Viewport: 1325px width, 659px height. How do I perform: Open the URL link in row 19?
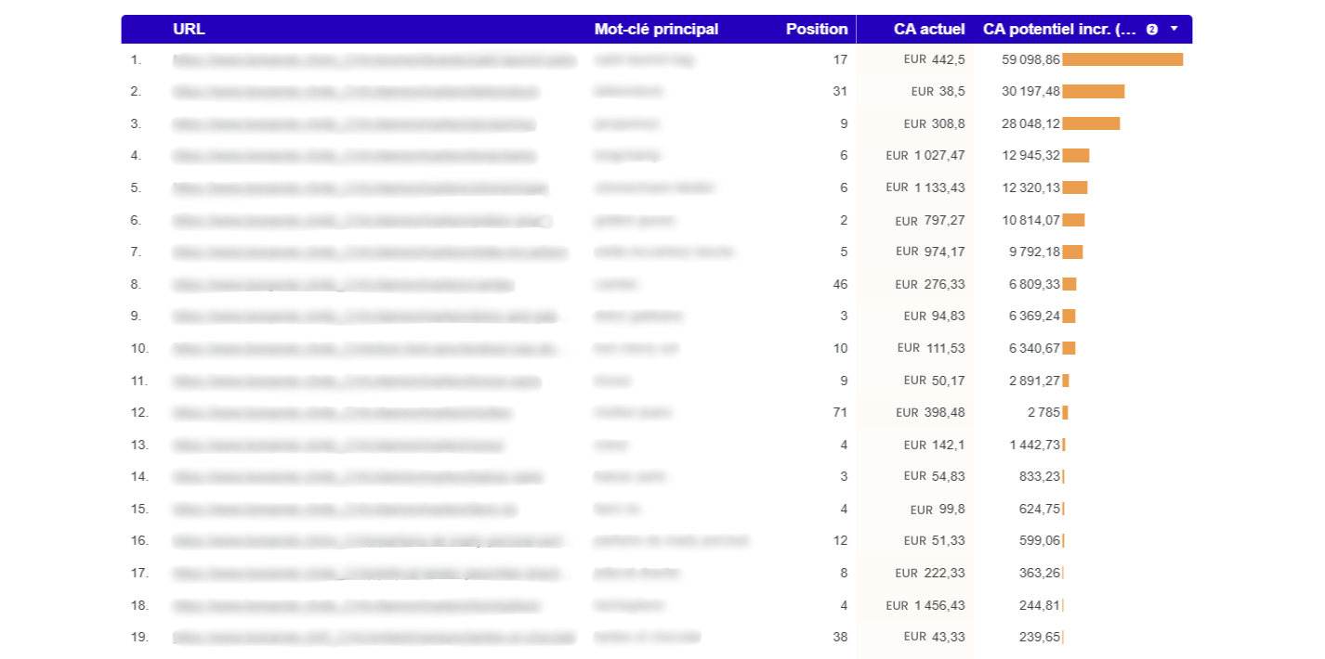(x=374, y=638)
